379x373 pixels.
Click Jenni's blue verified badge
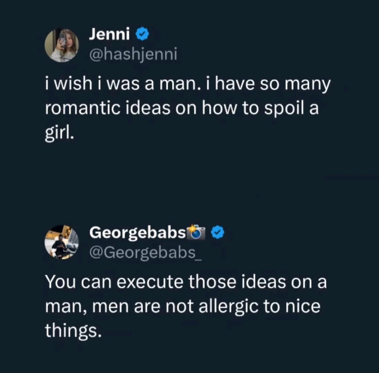tap(142, 35)
